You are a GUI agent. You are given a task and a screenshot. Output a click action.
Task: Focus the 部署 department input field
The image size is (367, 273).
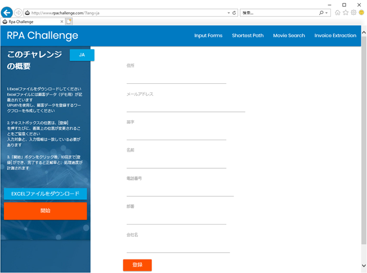pos(176,219)
